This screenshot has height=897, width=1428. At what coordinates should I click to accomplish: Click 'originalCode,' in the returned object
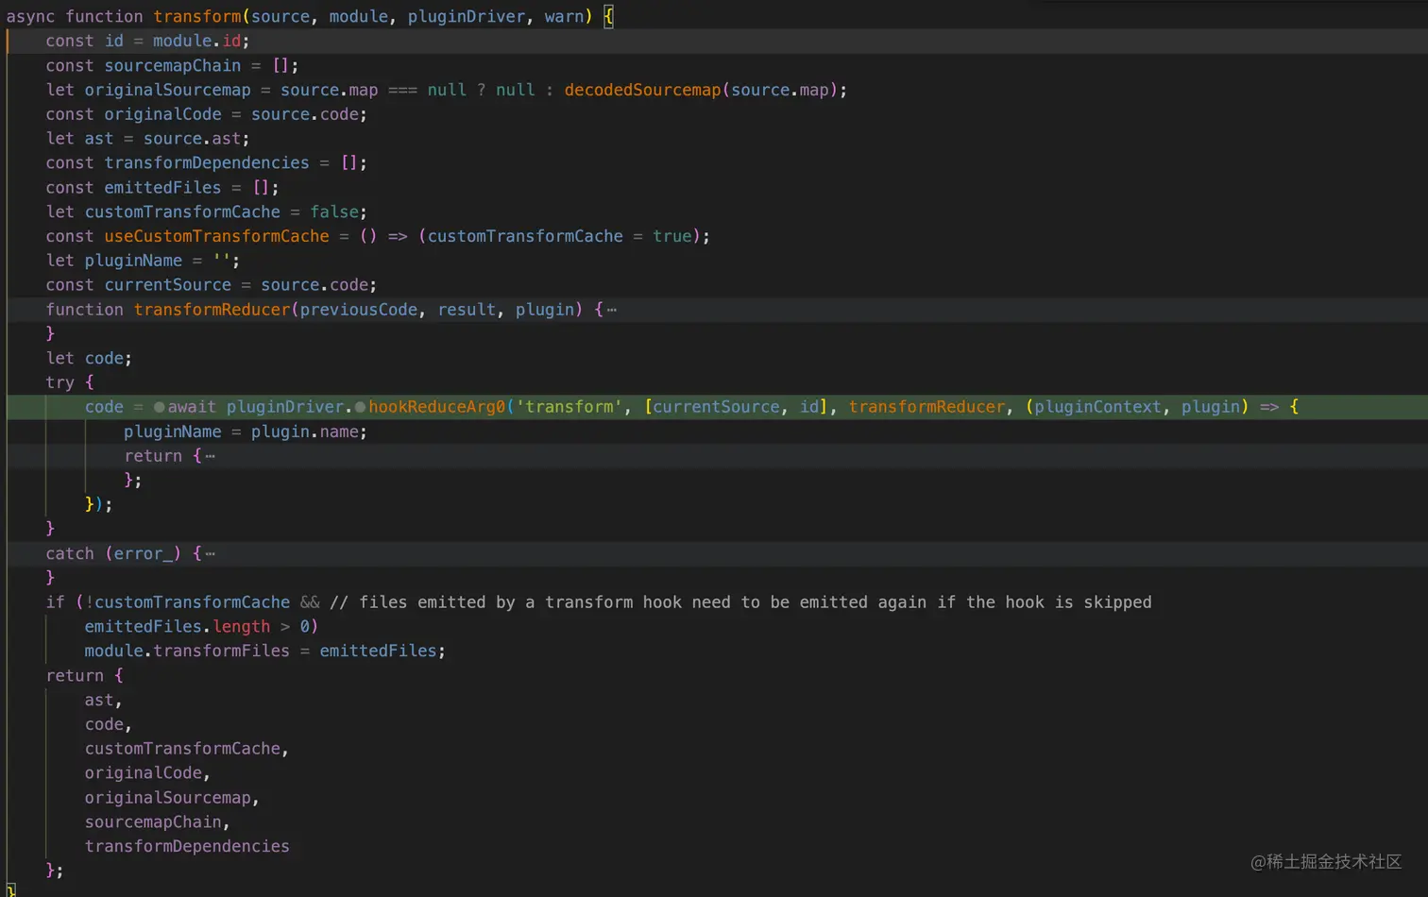click(148, 773)
